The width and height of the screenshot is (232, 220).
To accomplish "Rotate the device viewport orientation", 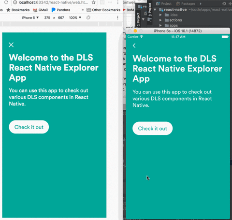I will [x=88, y=17].
